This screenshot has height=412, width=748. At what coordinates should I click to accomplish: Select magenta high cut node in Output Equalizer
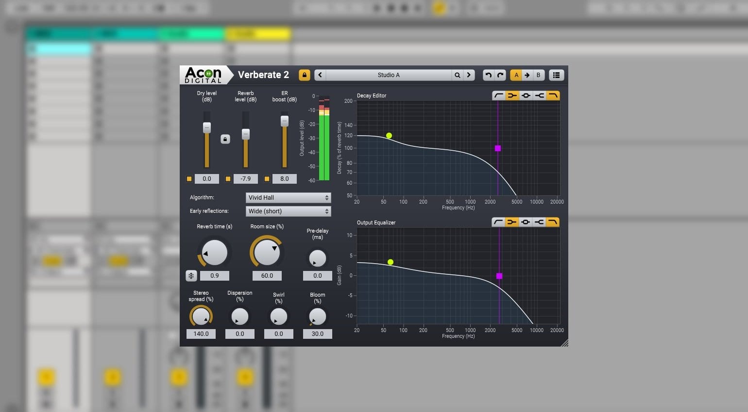point(499,276)
